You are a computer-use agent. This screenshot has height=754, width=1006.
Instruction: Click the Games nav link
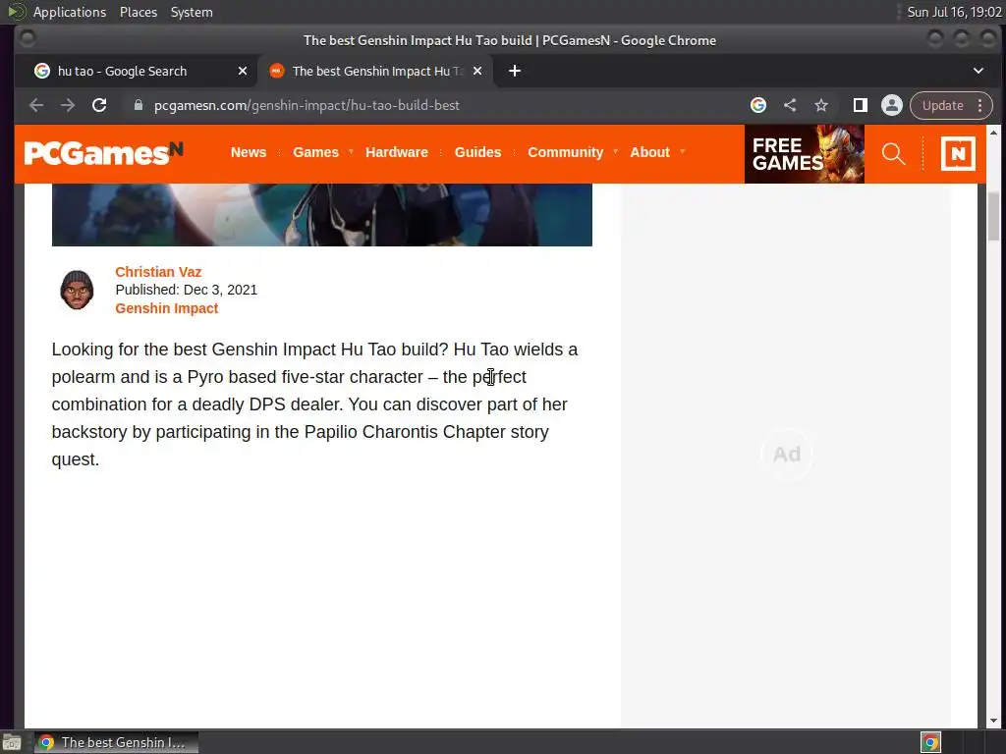pyautogui.click(x=315, y=152)
